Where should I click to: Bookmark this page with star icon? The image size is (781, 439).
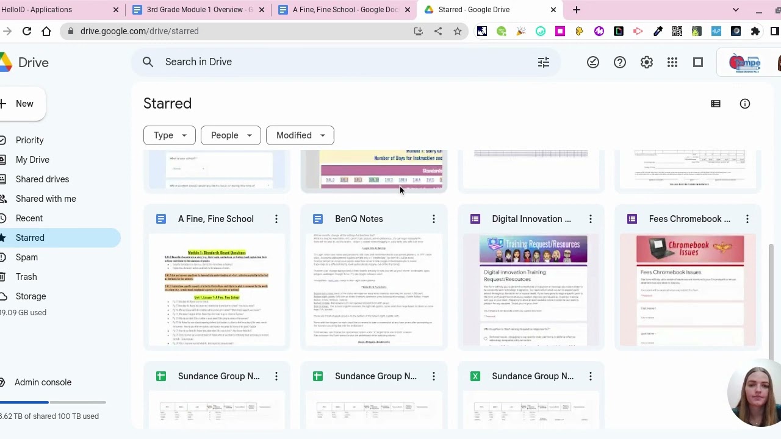point(458,31)
